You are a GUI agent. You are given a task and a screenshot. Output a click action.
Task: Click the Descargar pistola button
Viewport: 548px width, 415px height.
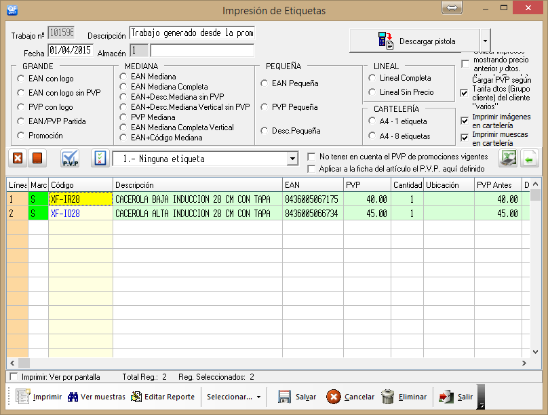click(x=415, y=41)
